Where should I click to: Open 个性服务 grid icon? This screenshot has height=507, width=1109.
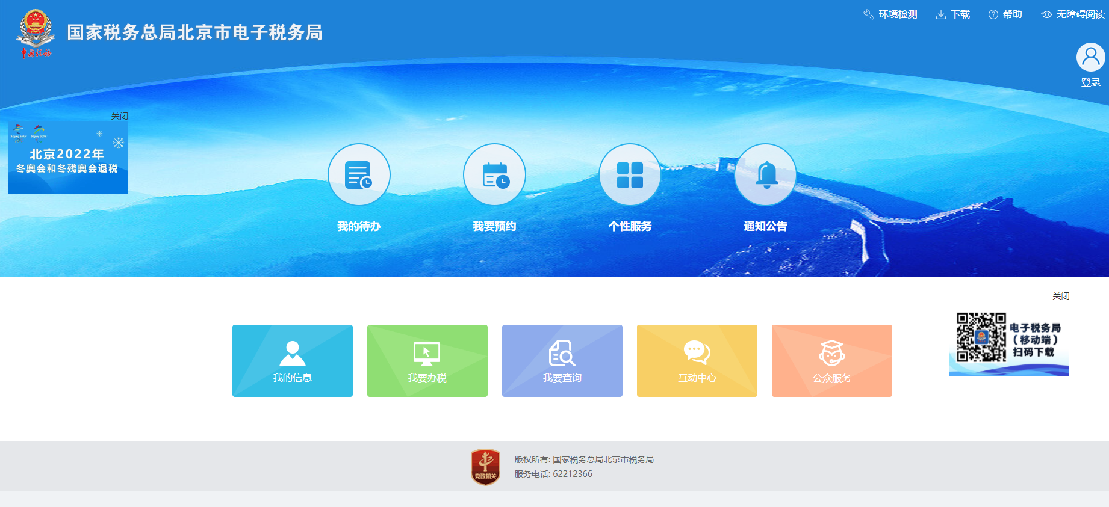coord(630,175)
